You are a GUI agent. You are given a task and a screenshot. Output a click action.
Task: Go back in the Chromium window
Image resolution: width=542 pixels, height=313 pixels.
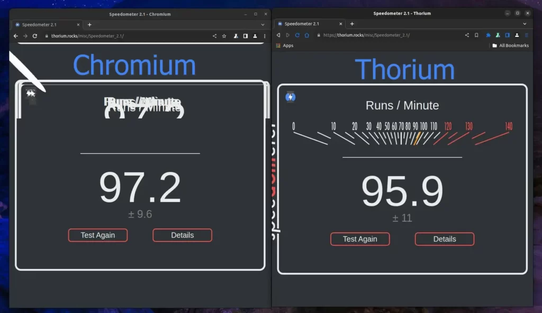tap(16, 36)
